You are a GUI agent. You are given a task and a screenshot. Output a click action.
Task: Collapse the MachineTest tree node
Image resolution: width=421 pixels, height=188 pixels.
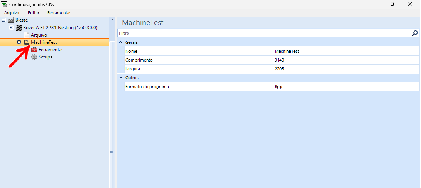coord(19,42)
